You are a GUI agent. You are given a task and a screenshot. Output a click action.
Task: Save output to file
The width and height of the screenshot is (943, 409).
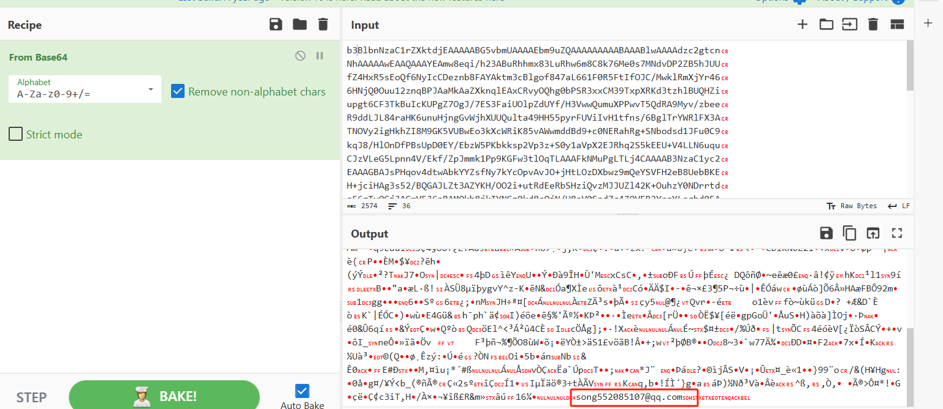point(826,233)
